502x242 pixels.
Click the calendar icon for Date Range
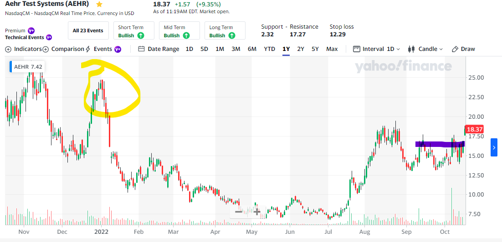(x=142, y=49)
